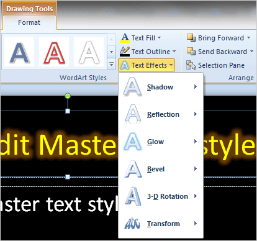257x241 pixels.
Task: Click the Bring Forward icon
Action: coord(191,38)
